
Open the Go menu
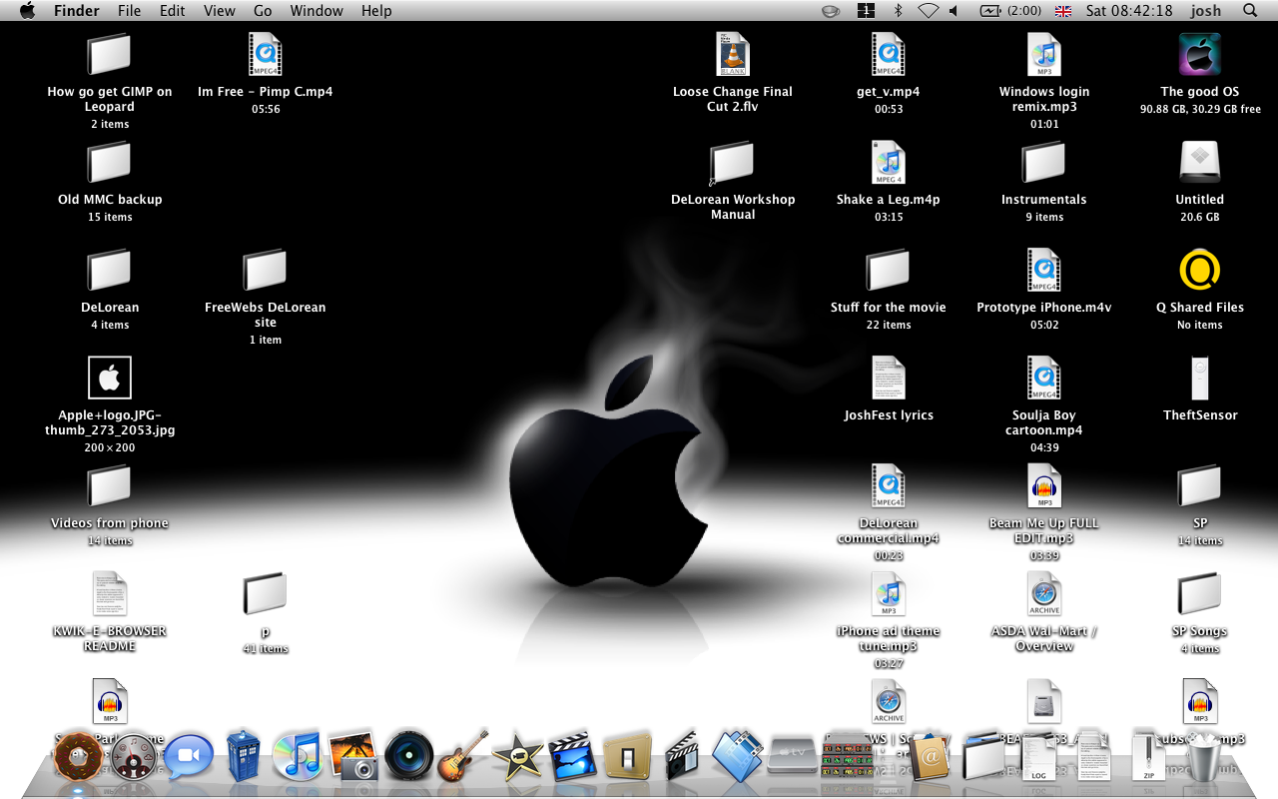(x=263, y=11)
